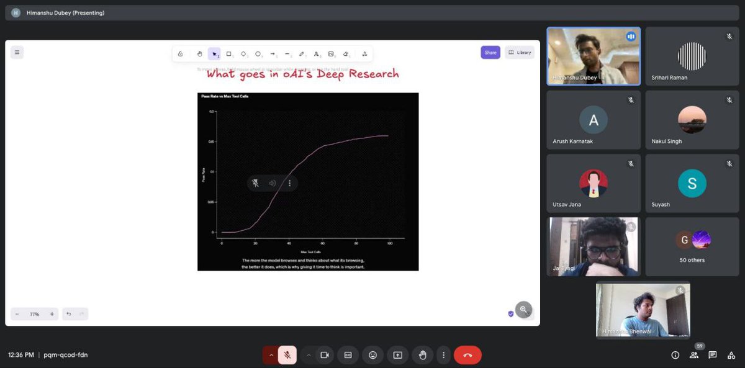This screenshot has height=368, width=745.
Task: Select the Arrow drawing tool
Action: tap(273, 54)
